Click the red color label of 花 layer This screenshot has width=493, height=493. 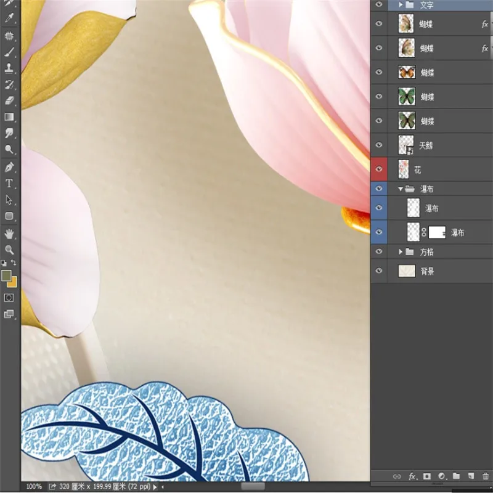click(379, 169)
